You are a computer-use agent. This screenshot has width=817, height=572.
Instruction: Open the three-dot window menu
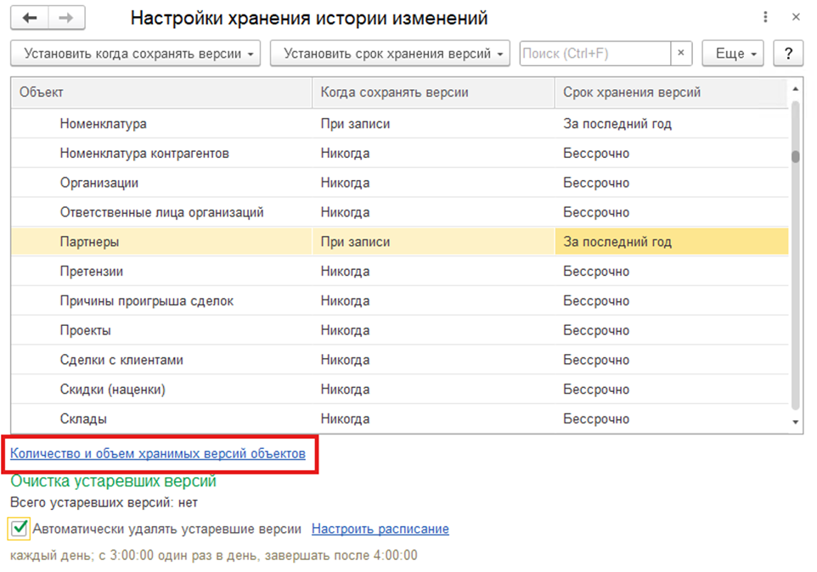tap(765, 17)
